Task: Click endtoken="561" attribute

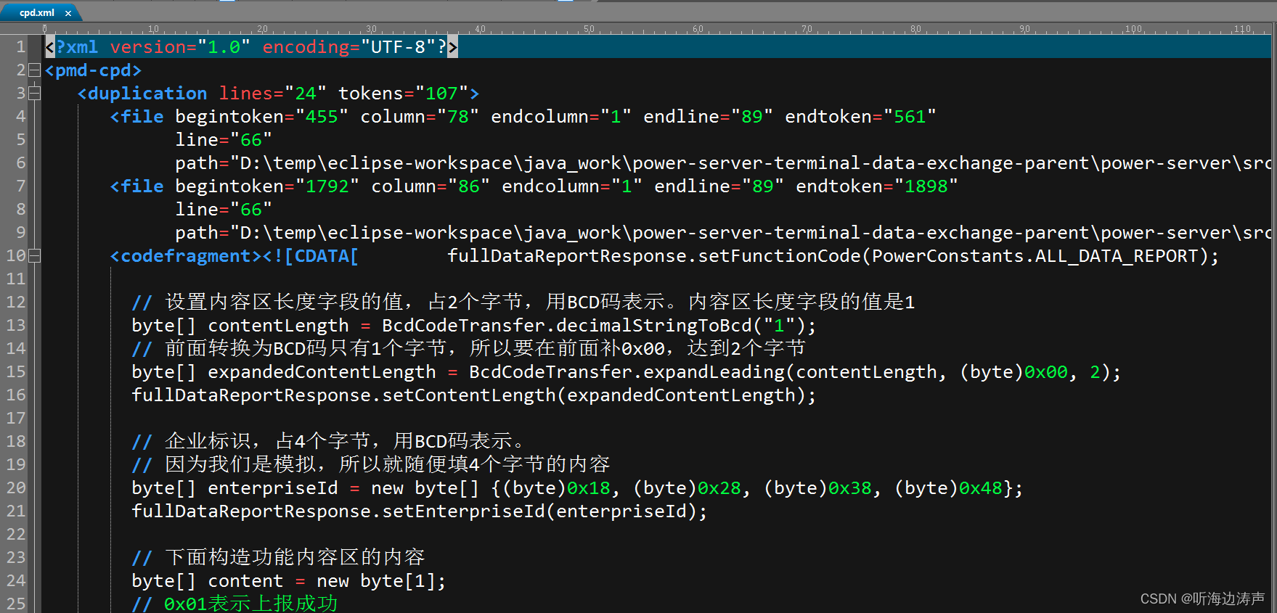Action: click(861, 117)
